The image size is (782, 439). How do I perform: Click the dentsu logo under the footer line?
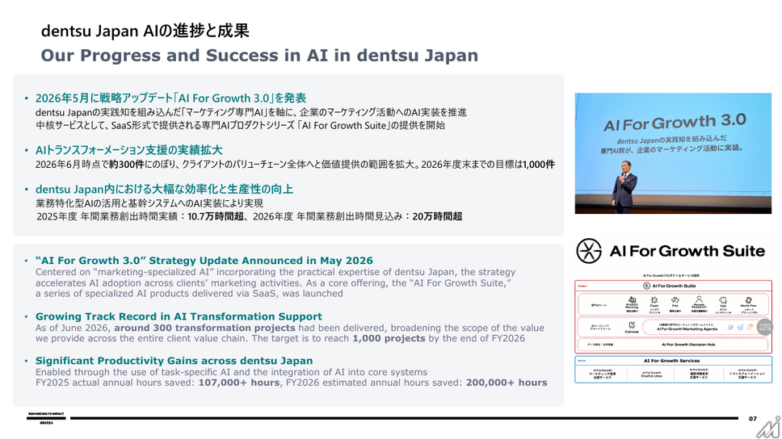46,423
